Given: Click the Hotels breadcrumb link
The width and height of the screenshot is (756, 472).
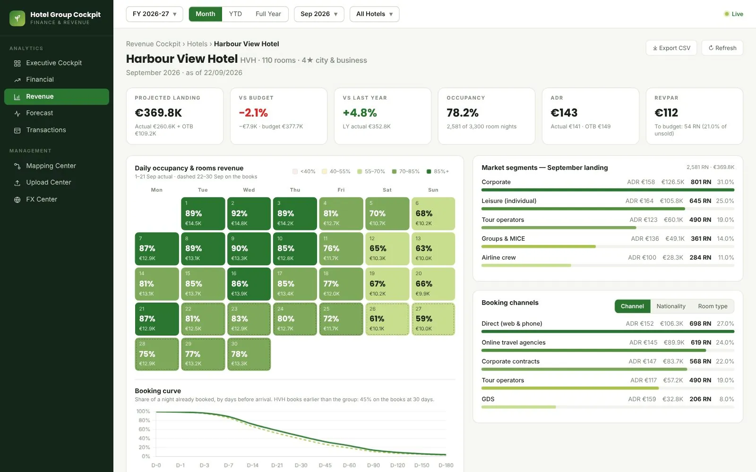Looking at the screenshot, I should 197,44.
